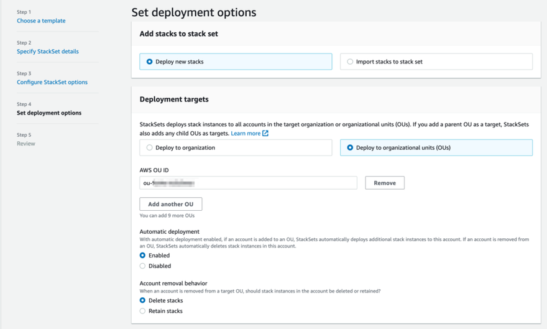Select Deploy to organization radio button
The image size is (547, 329).
150,147
